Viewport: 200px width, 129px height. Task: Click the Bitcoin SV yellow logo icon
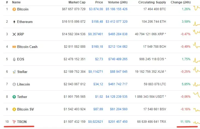coord(14,109)
